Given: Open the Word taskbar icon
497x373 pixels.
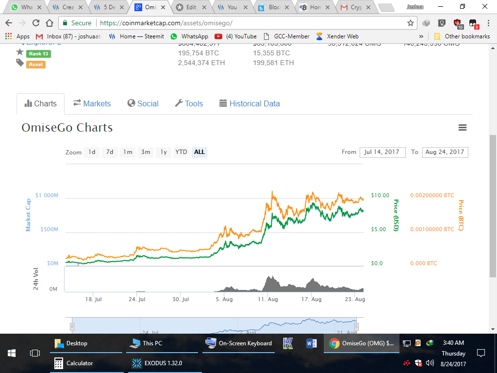Looking at the screenshot, I should pyautogui.click(x=311, y=343).
